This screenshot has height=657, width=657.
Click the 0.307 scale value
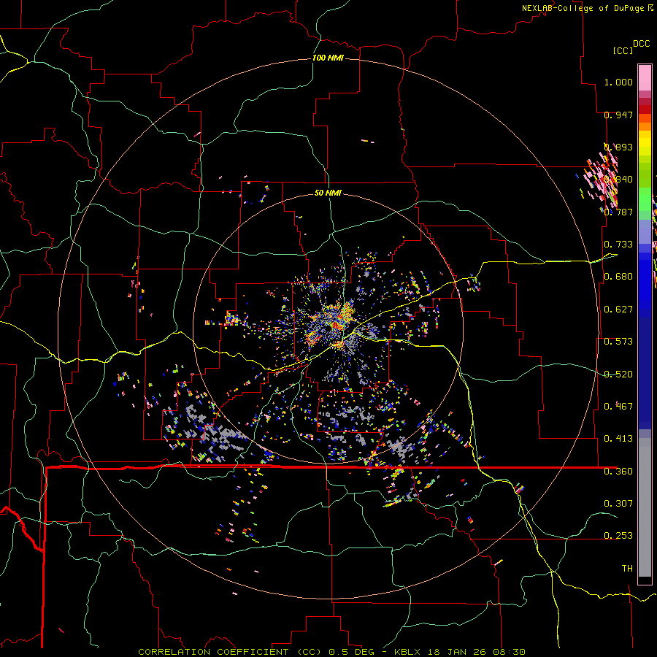618,503
